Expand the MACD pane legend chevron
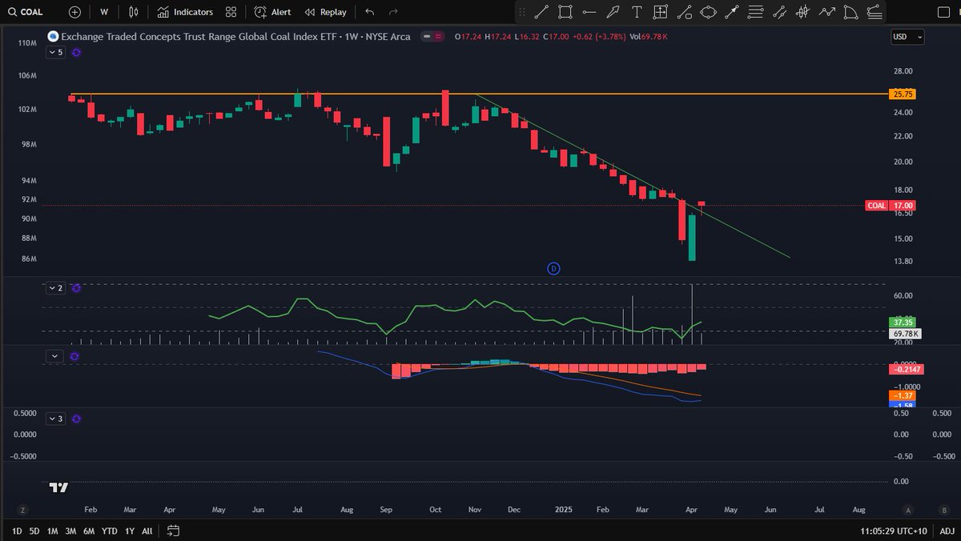 tap(55, 356)
